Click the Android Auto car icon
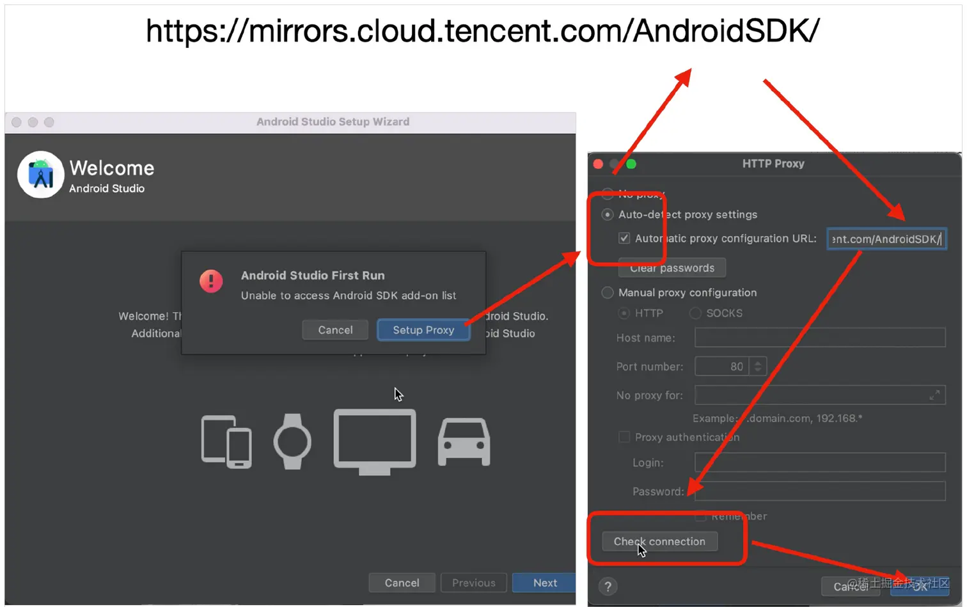967x607 pixels. click(x=464, y=442)
